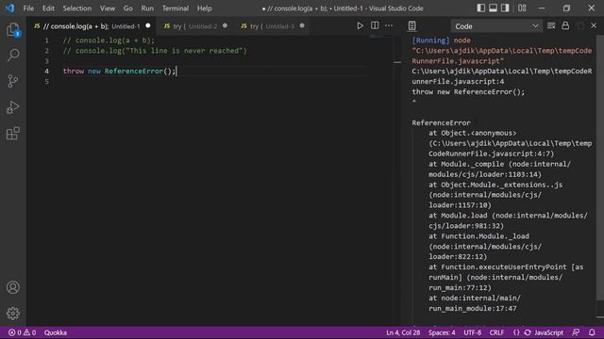Open the Accounts menu icon

13,287
